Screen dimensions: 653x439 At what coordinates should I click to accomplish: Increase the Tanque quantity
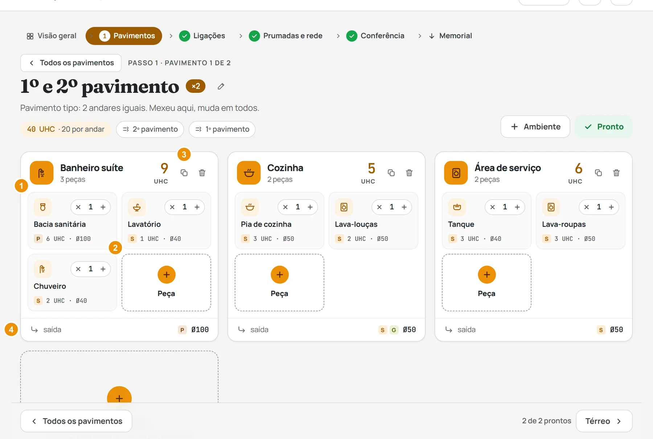tap(517, 207)
